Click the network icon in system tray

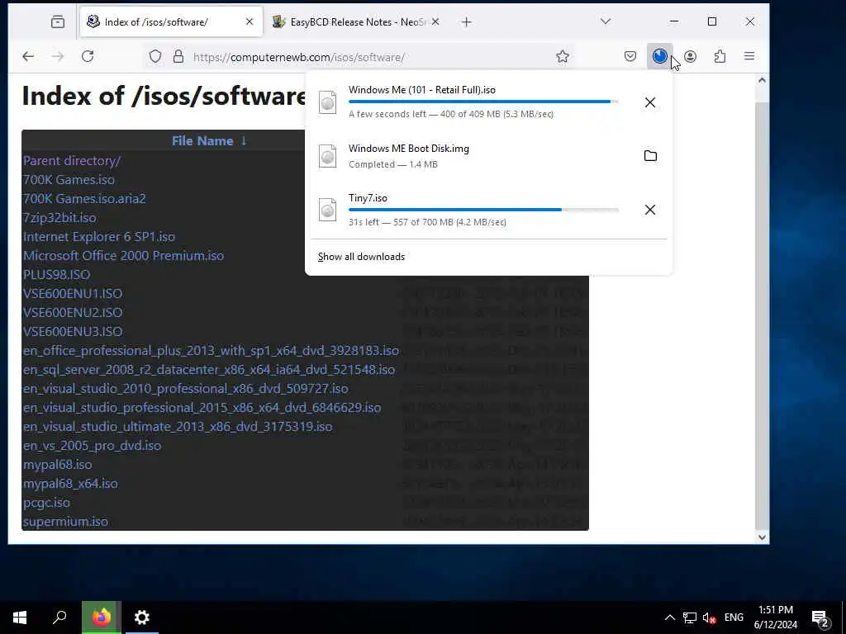coord(690,617)
